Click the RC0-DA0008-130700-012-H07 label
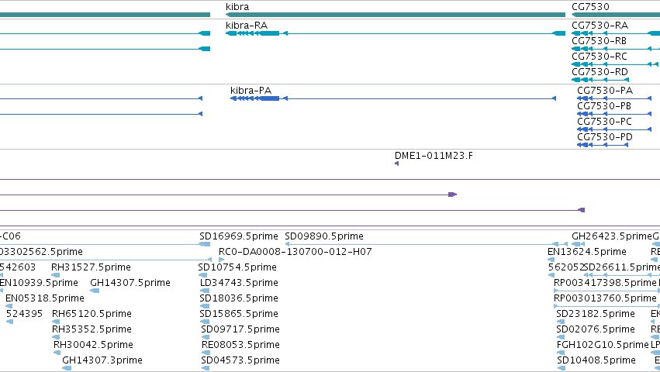The width and height of the screenshot is (660, 372). tap(295, 252)
